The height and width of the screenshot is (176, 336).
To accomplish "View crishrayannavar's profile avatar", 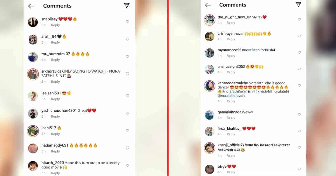I will [209, 36].
